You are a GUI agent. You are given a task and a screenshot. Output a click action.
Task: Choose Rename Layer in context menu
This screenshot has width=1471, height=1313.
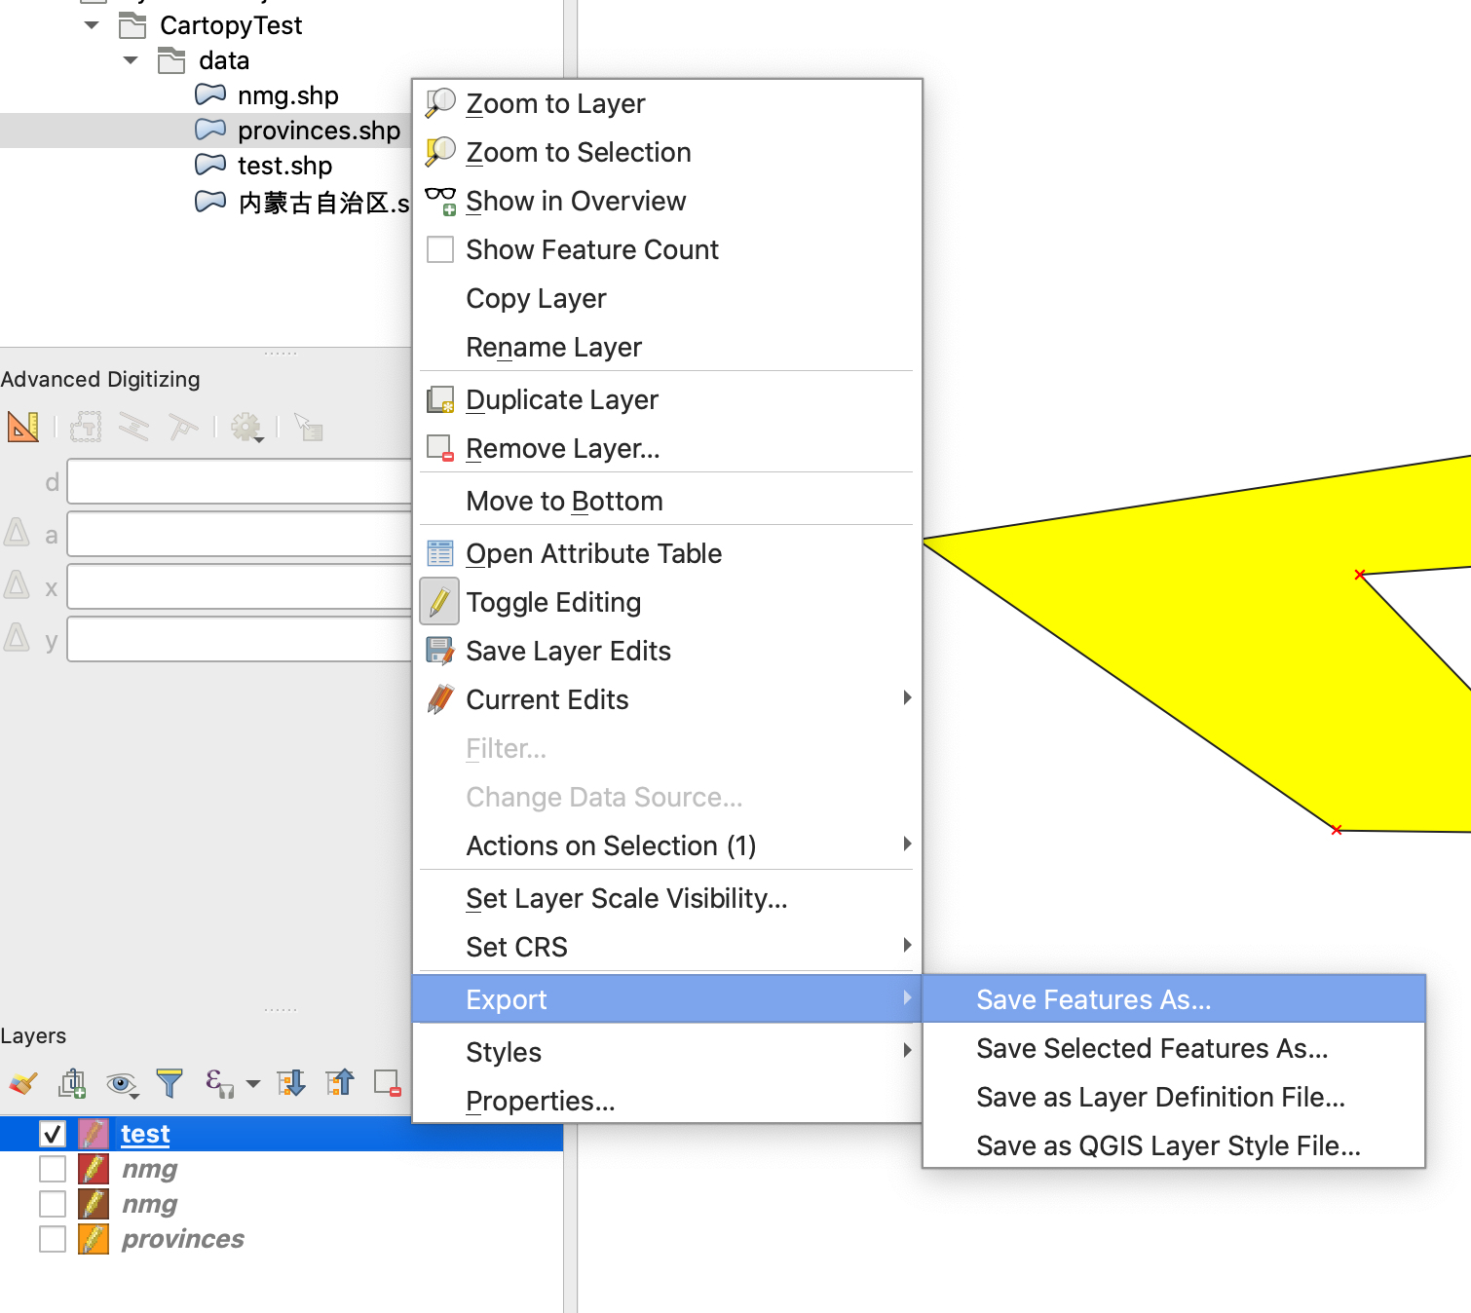tap(666, 347)
